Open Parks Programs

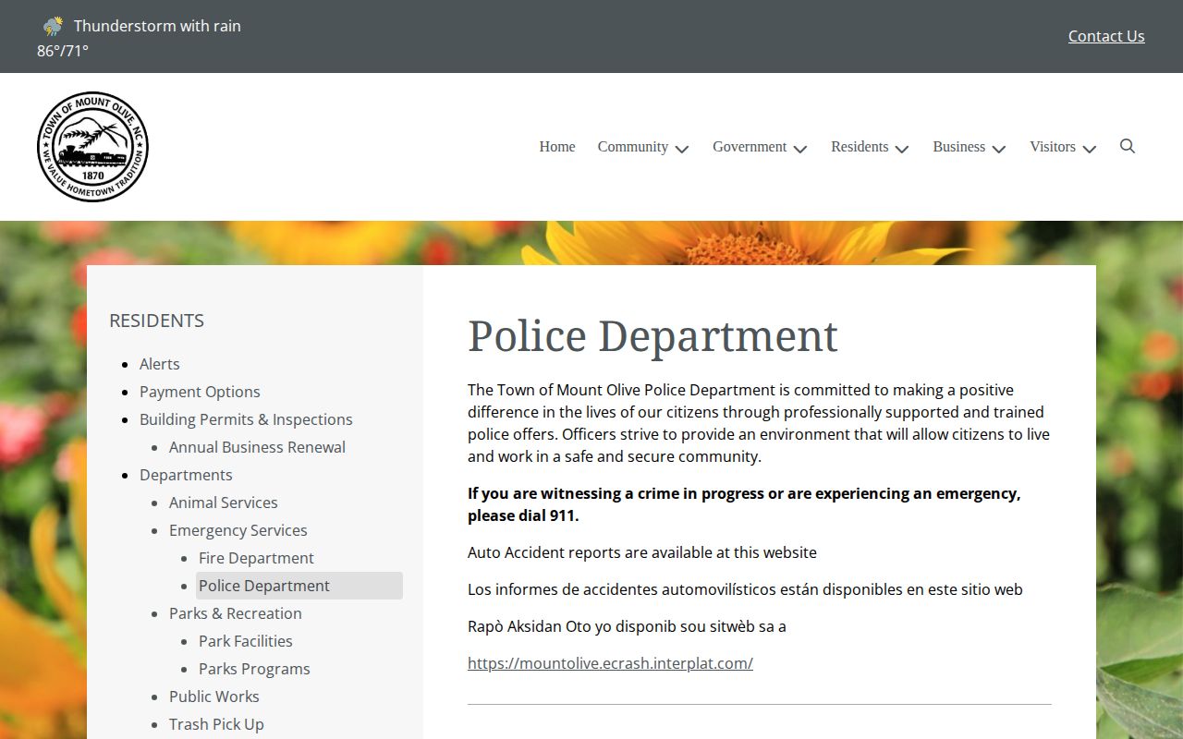[x=254, y=669]
